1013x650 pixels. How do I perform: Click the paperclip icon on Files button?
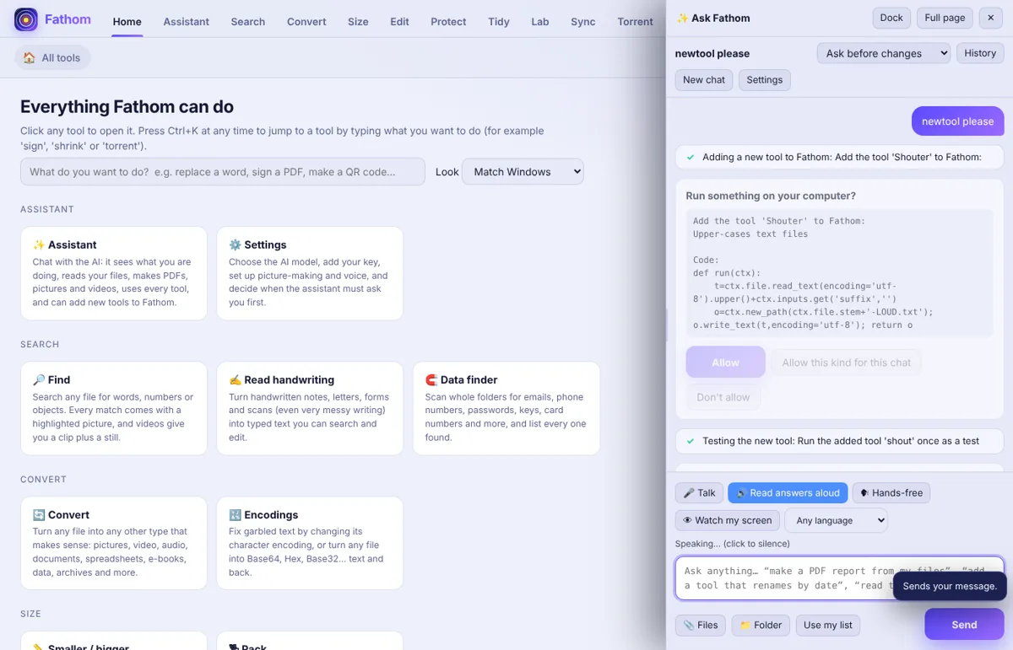(x=689, y=626)
